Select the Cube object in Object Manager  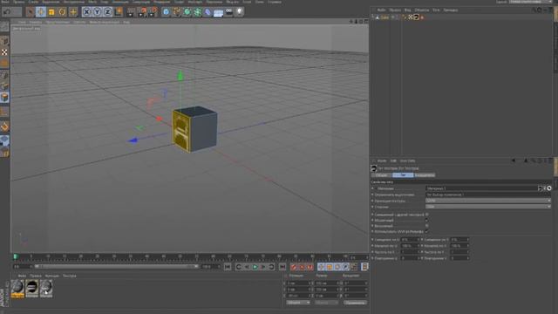pos(384,17)
